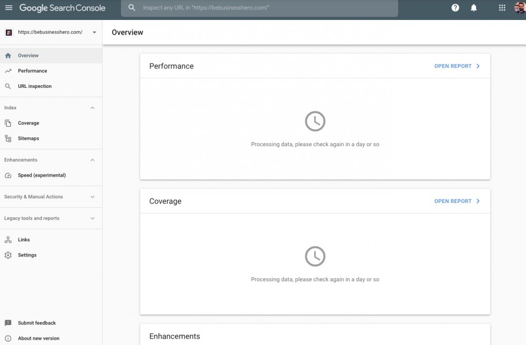526x345 pixels.
Task: Click the clock icon in the Coverage card
Action: click(315, 256)
